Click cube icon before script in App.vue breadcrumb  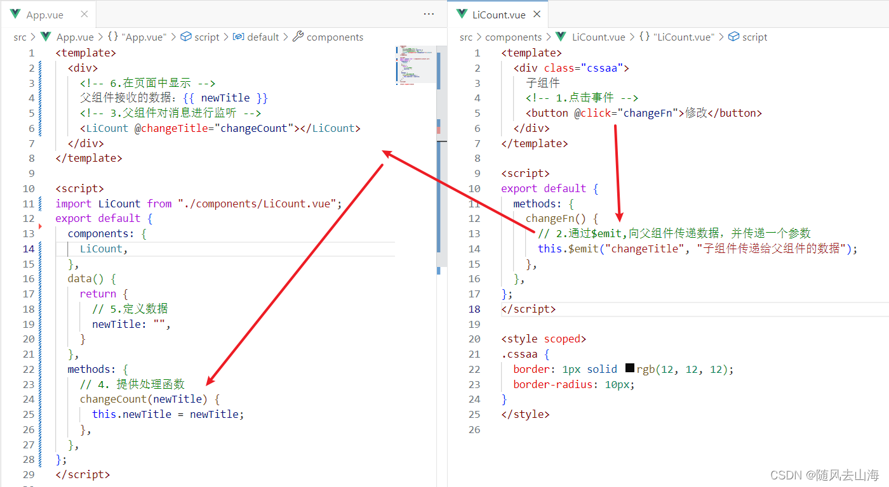tap(186, 37)
